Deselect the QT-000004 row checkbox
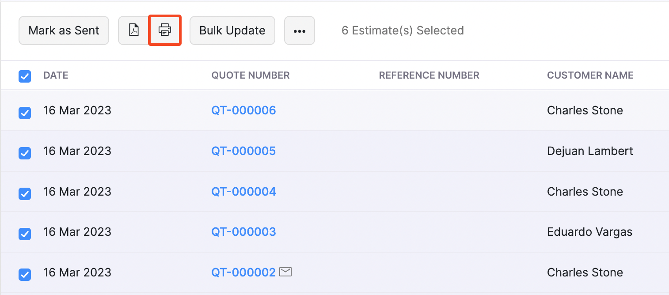Image resolution: width=669 pixels, height=295 pixels. (25, 193)
